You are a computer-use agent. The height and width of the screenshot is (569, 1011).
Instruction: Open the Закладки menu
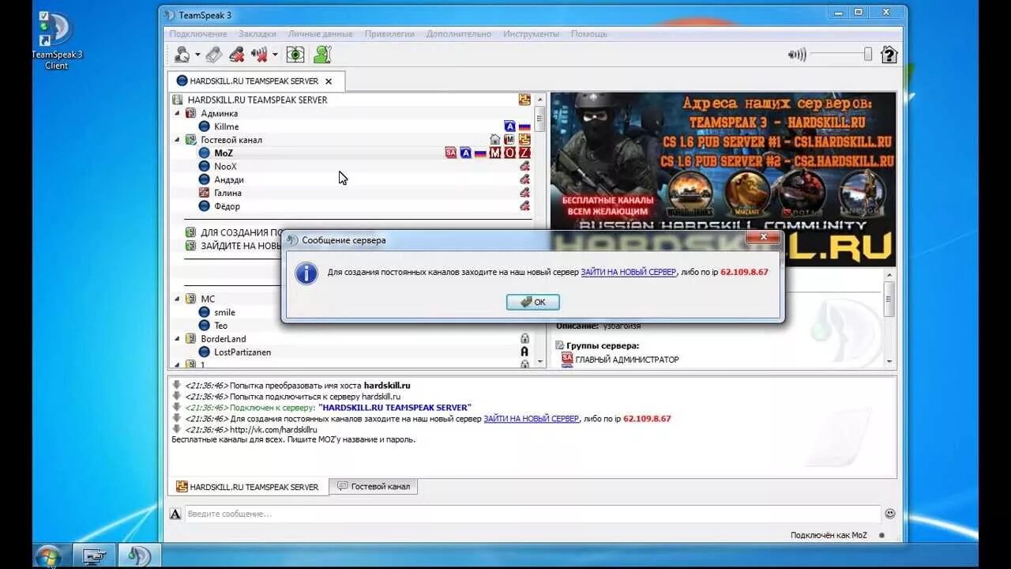257,34
